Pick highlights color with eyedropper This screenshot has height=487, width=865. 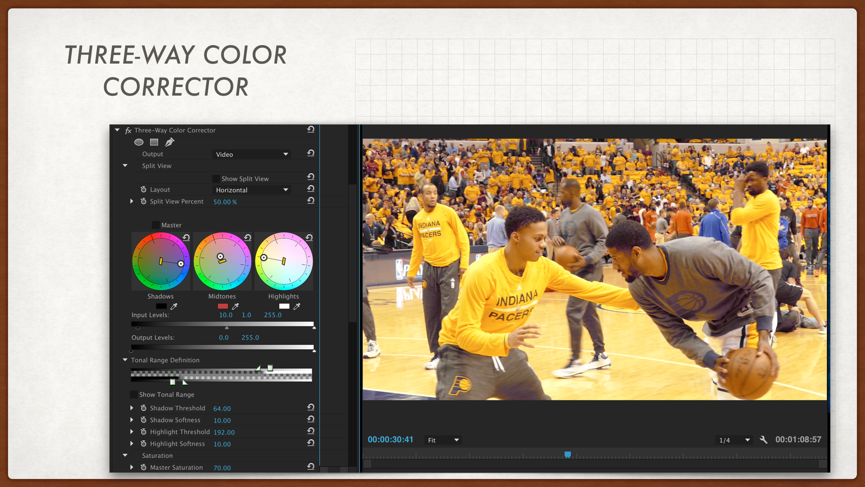pyautogui.click(x=296, y=306)
